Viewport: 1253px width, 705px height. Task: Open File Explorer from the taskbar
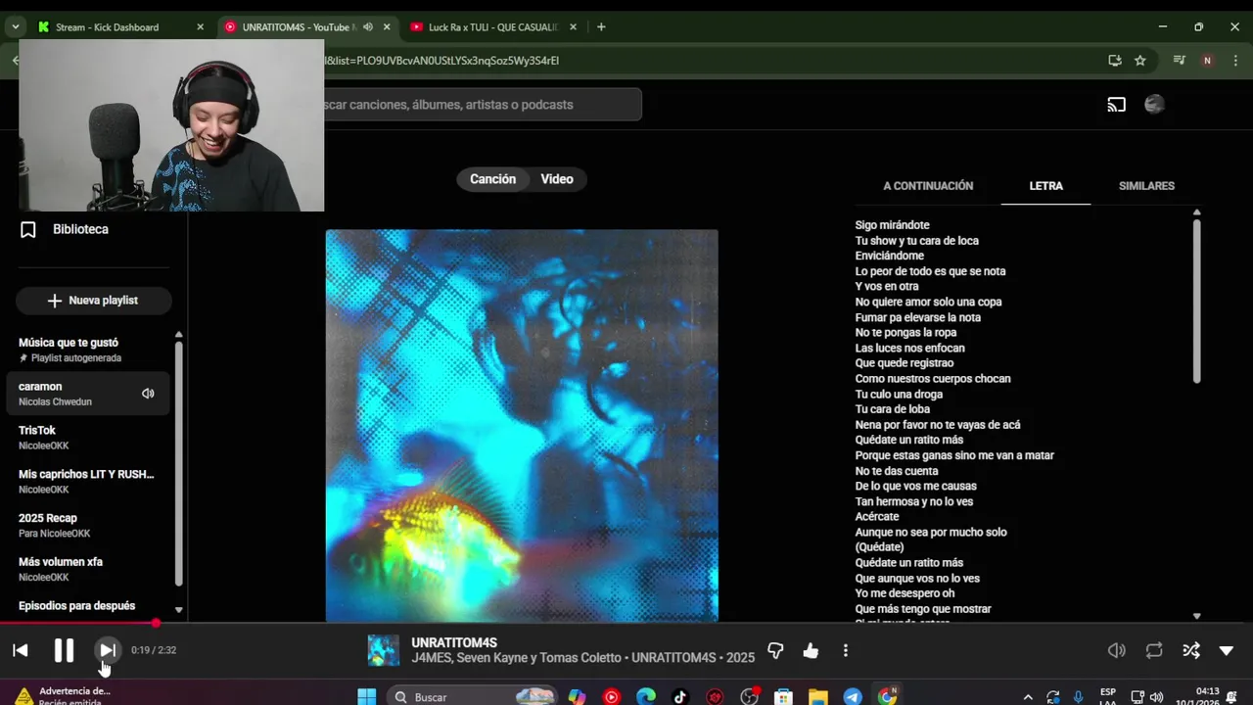point(817,697)
